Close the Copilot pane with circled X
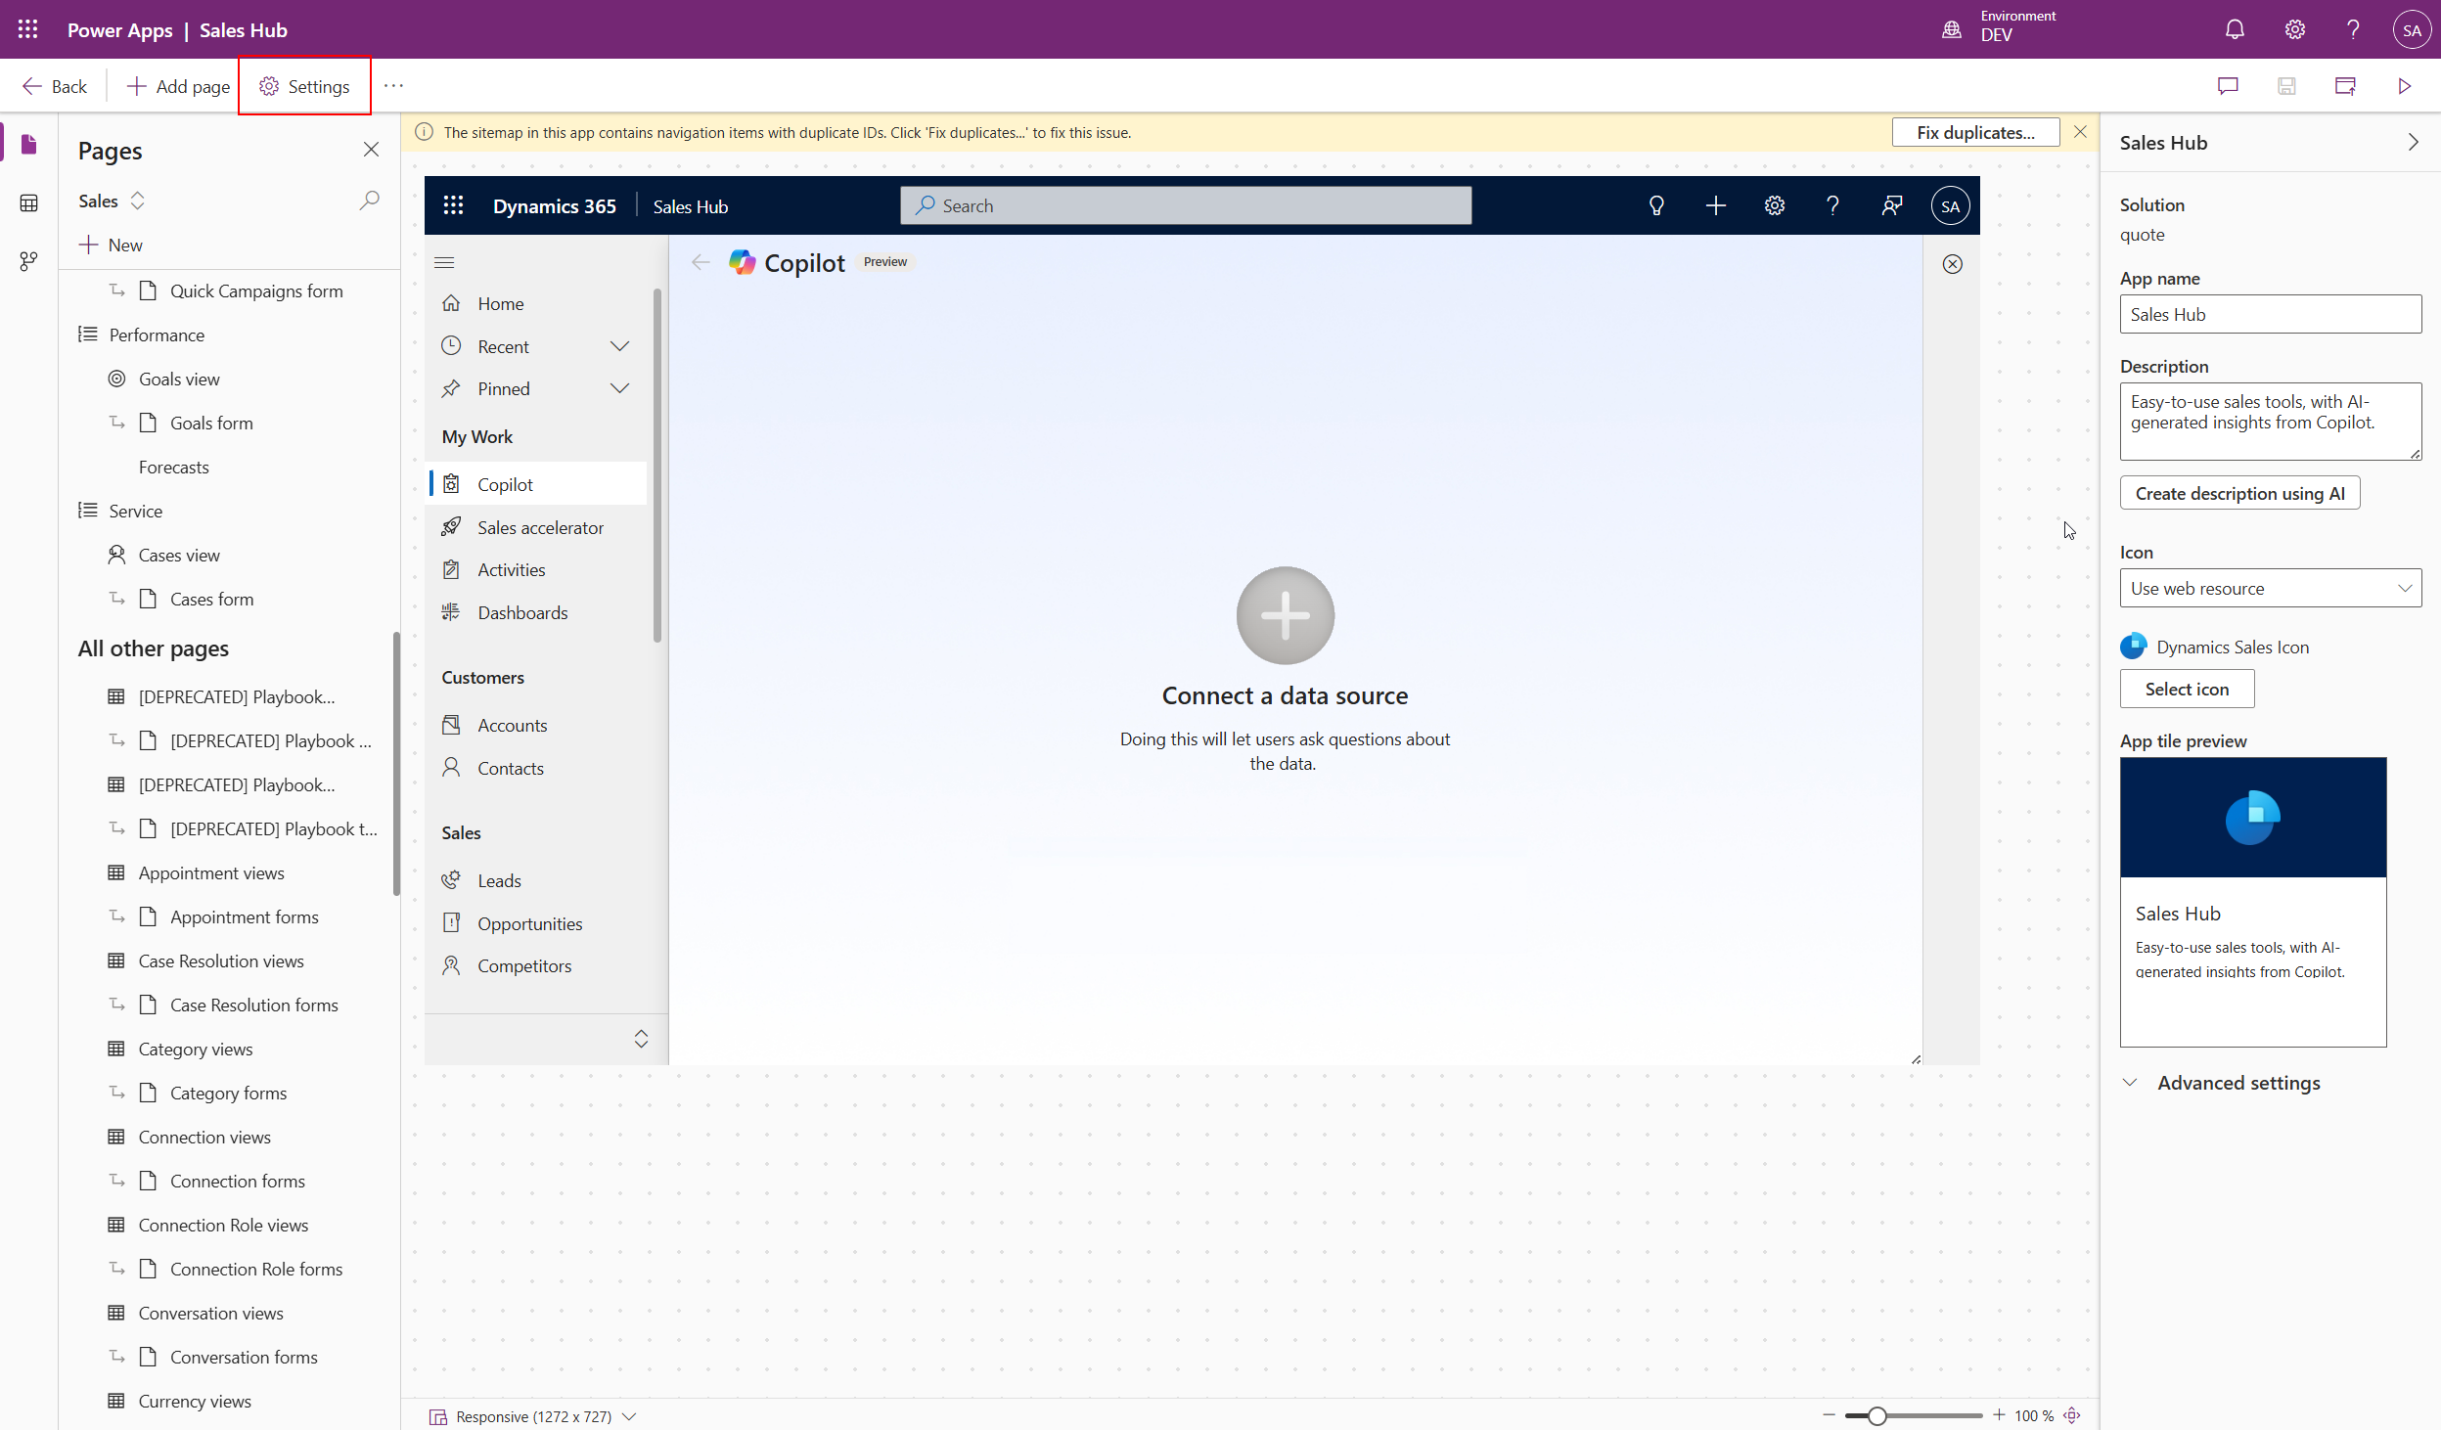 [1952, 264]
